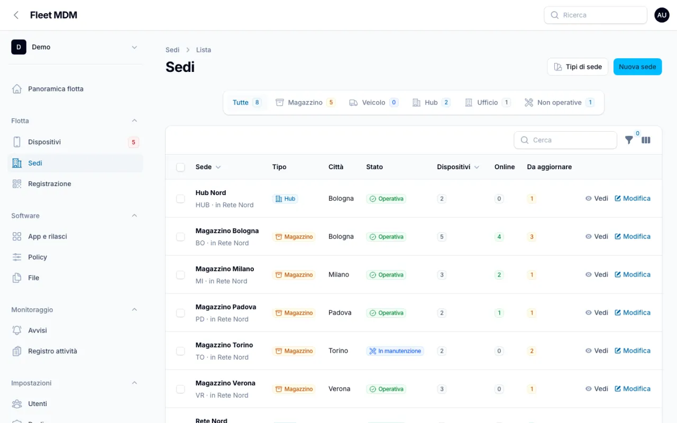
Task: Click the Cerca table search box
Action: pyautogui.click(x=565, y=140)
